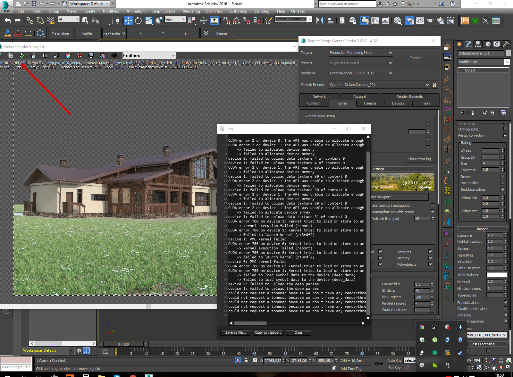This screenshot has height=377, width=513.
Task: Enable Use viewport background checkbox
Action: pos(433,205)
